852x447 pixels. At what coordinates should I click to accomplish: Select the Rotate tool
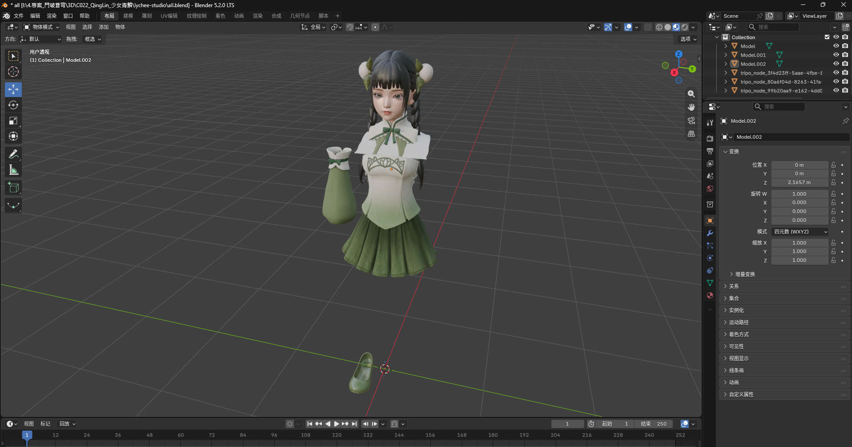click(x=13, y=105)
